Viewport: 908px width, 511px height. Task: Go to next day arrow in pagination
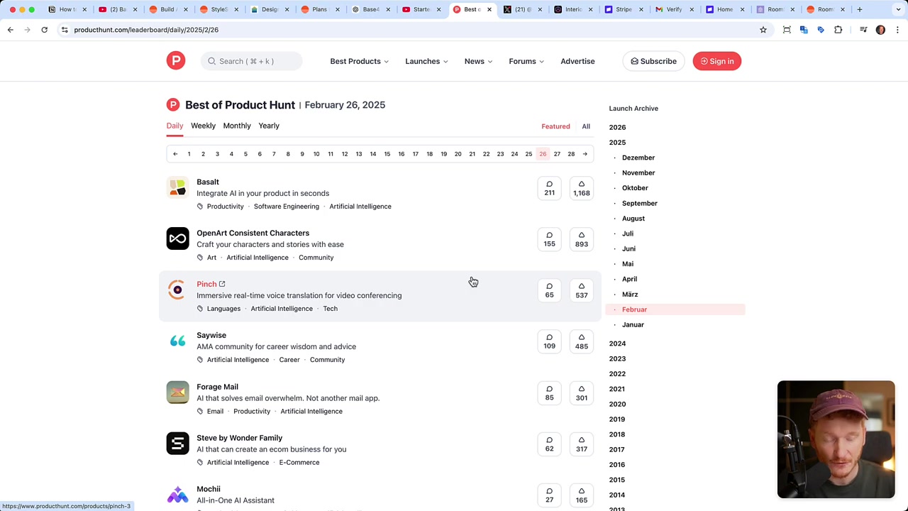pos(585,154)
